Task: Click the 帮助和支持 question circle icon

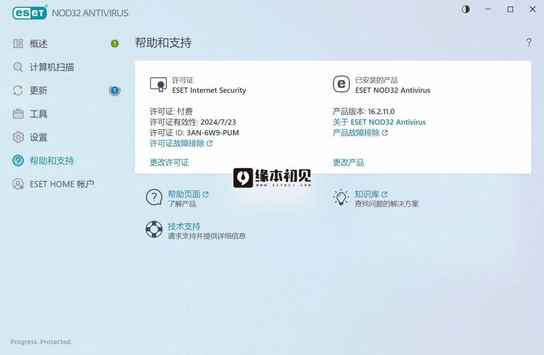Action: (x=18, y=160)
